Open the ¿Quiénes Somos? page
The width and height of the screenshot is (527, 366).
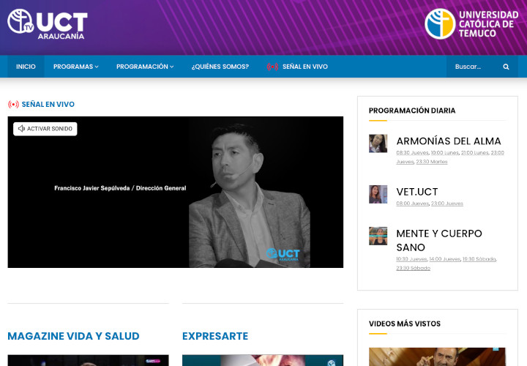click(220, 67)
